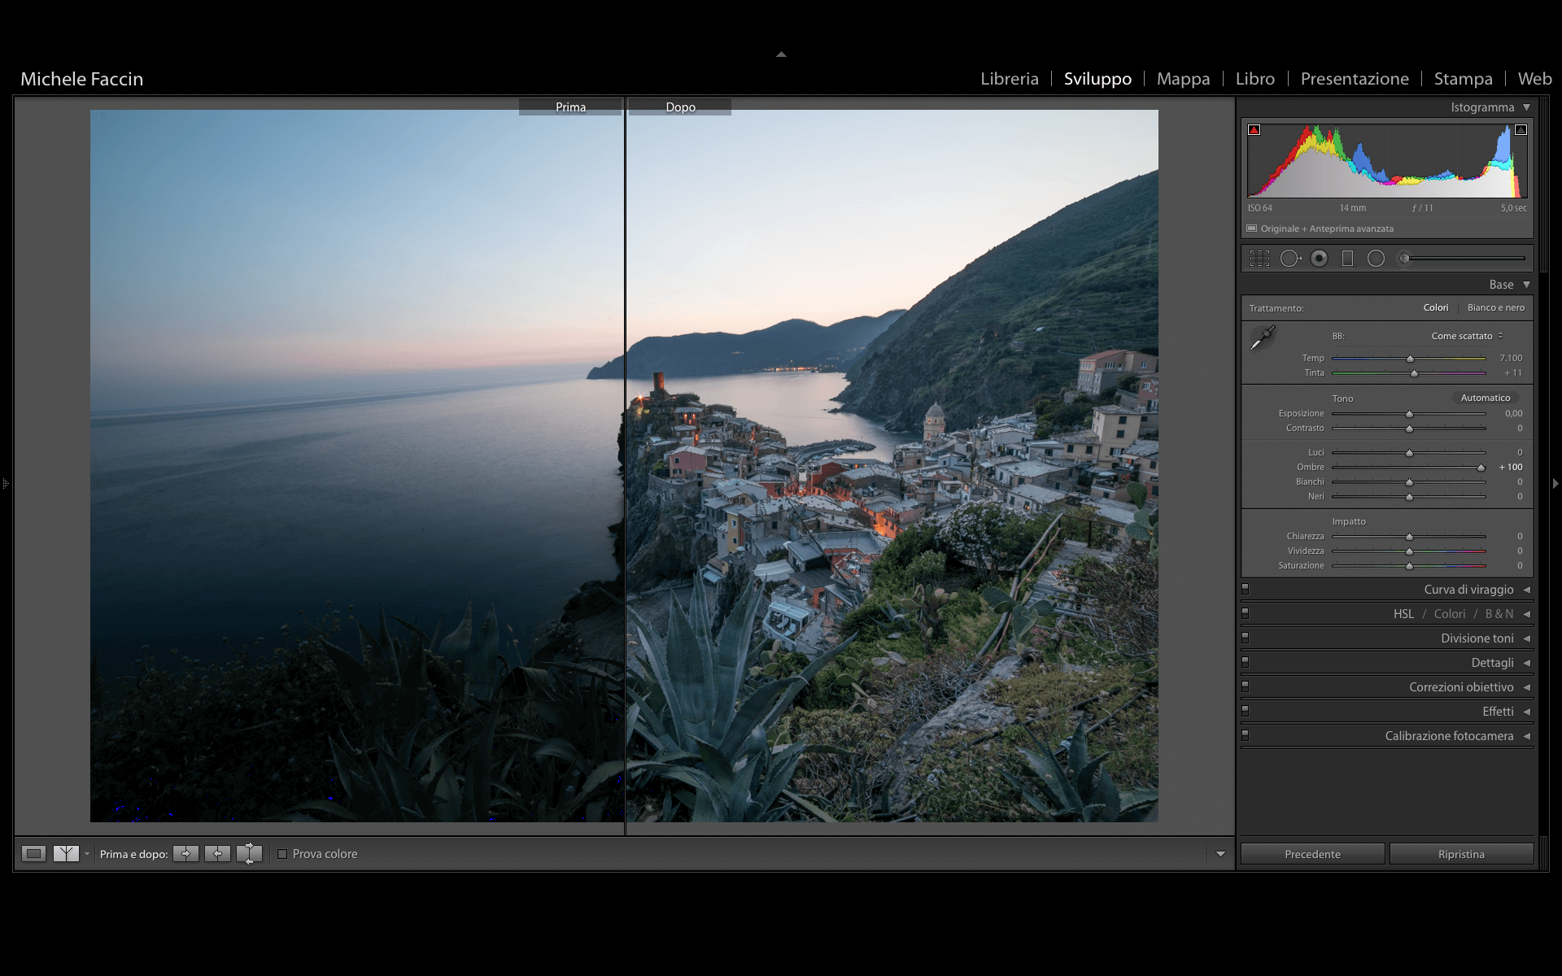Select the Graduated filter tool

(1347, 259)
